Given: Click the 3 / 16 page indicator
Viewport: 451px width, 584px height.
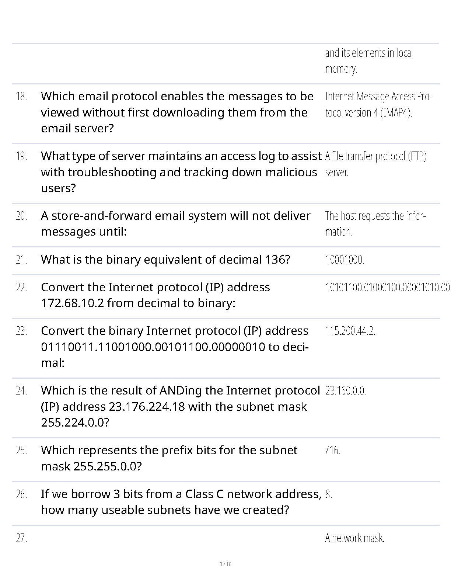Looking at the screenshot, I should [225, 564].
